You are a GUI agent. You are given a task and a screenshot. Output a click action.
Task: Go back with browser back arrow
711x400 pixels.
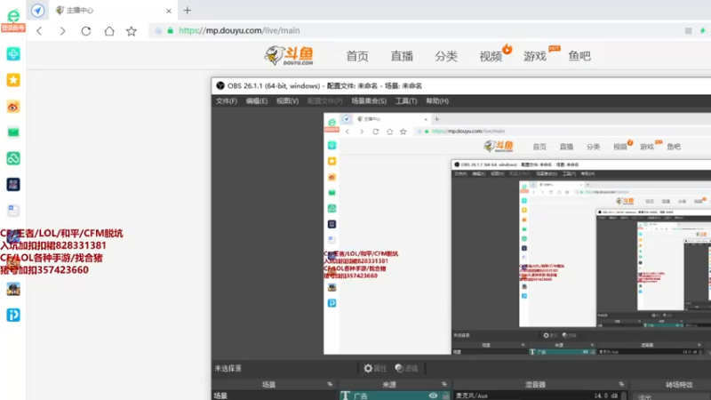click(x=39, y=31)
